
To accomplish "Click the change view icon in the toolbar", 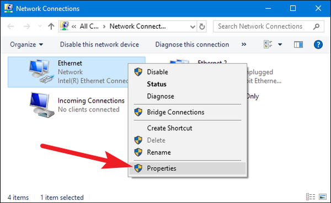I will [268, 45].
